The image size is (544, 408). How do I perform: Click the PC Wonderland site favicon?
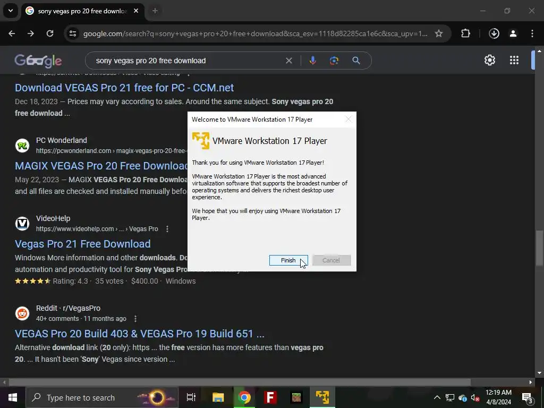tap(22, 146)
